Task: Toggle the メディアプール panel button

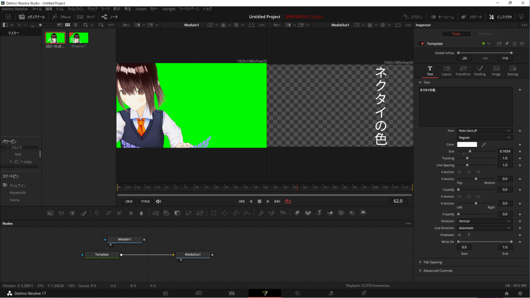Action: 32,17
